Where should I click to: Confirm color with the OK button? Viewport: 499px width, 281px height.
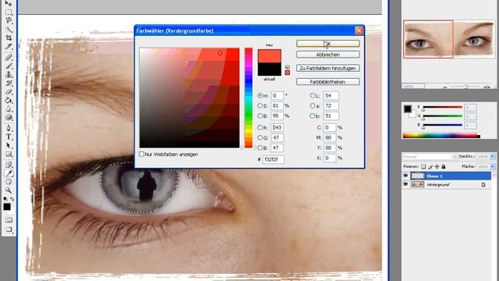click(327, 44)
